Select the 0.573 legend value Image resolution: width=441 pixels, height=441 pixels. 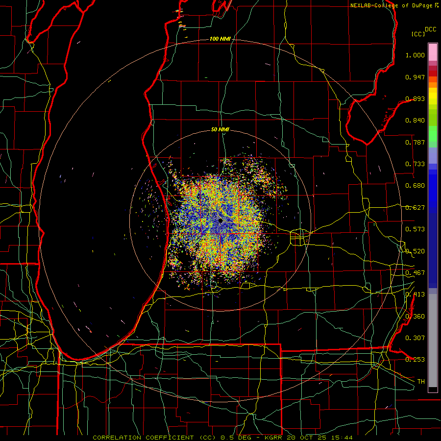415,229
